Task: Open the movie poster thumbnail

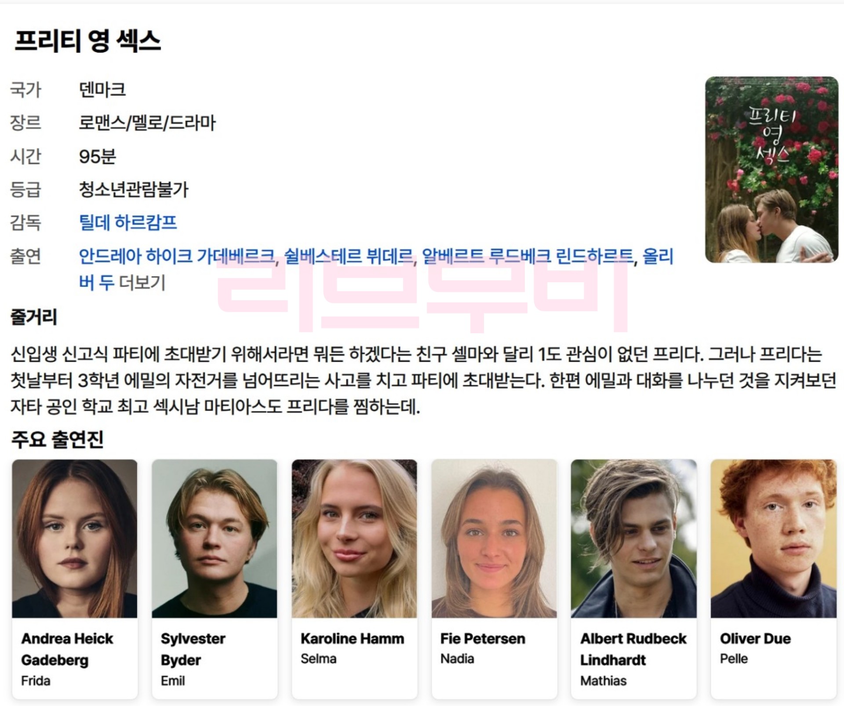Action: [771, 170]
